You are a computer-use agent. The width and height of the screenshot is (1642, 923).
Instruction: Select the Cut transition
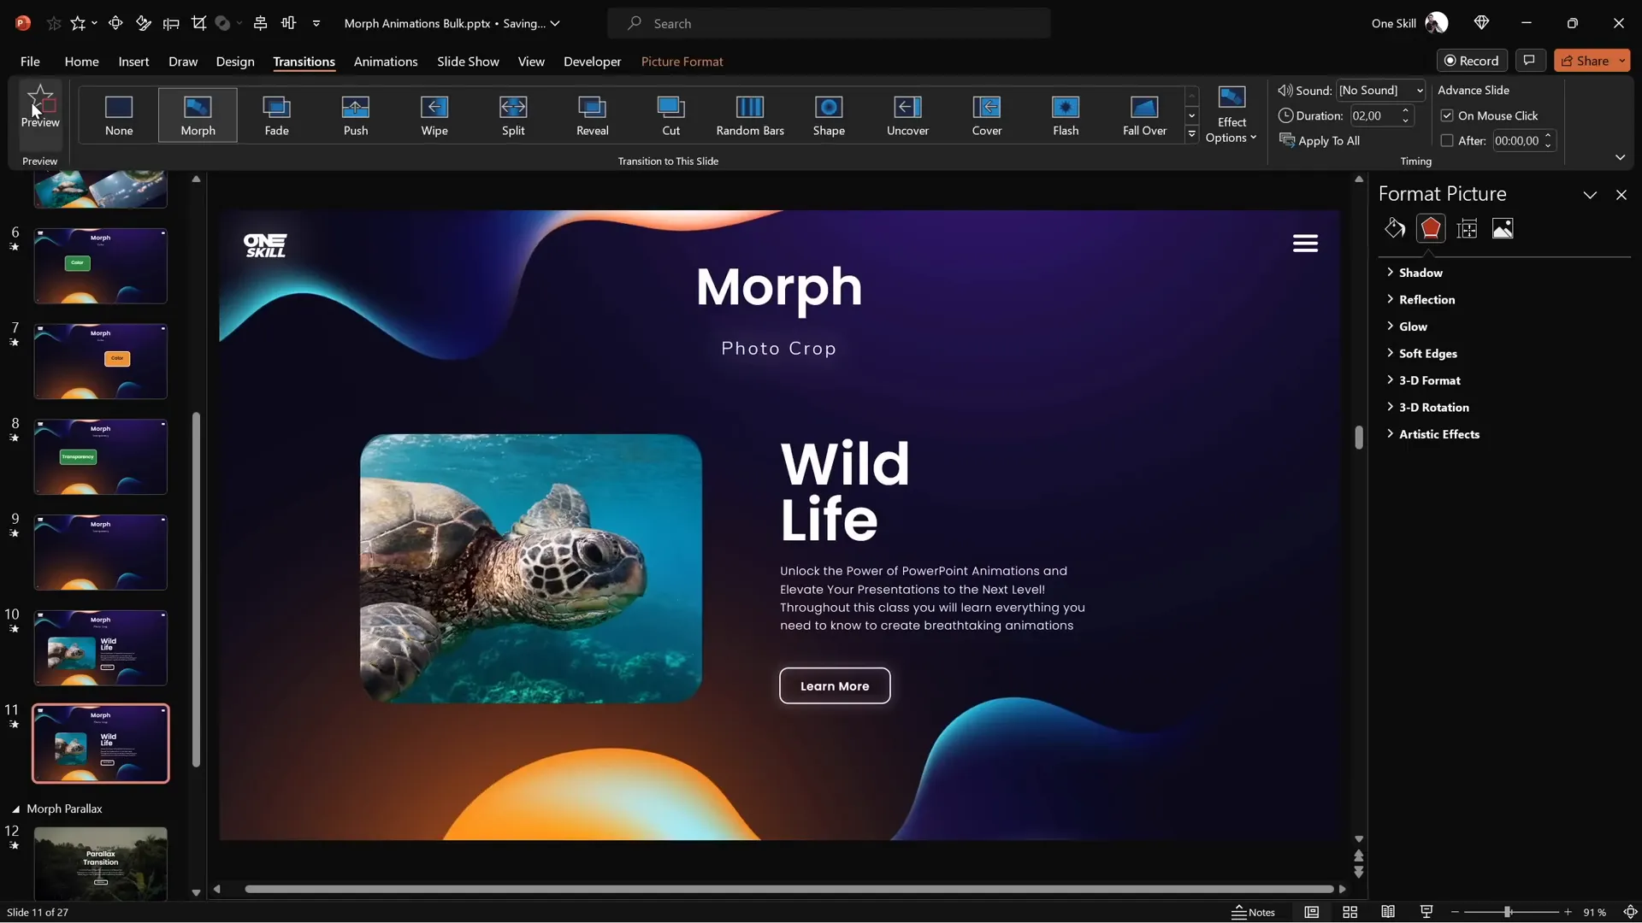(x=671, y=115)
